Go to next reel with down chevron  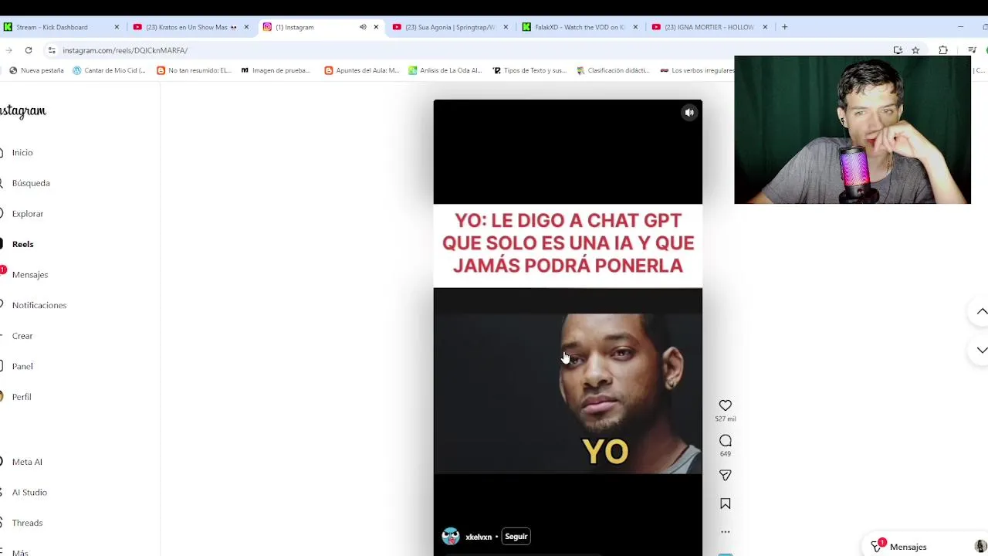[x=982, y=350]
